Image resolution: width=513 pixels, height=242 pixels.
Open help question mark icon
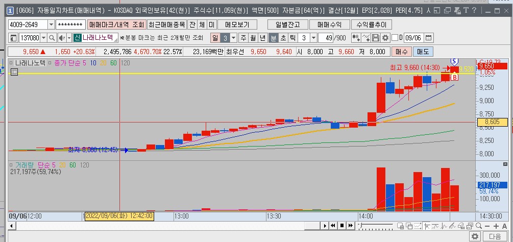point(474,10)
